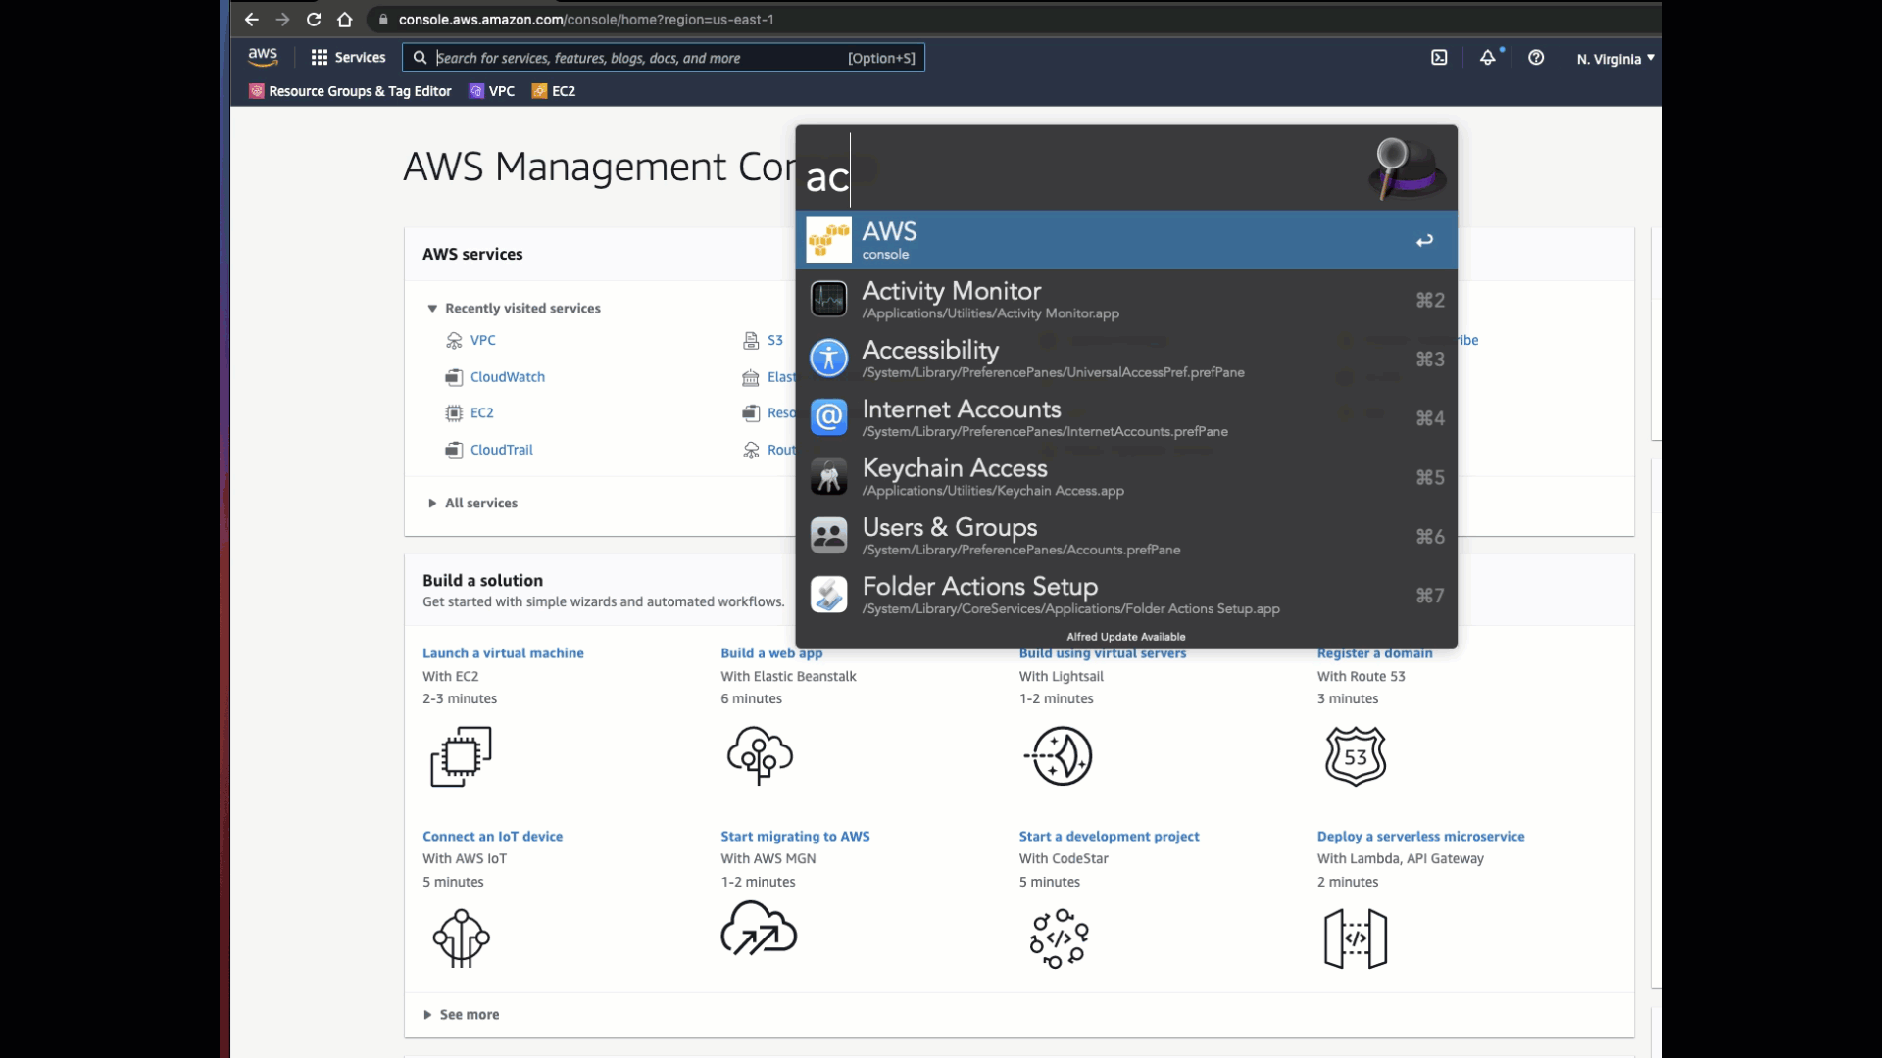Click the CloudWatch service icon
Screen dimensions: 1882x1058
[454, 377]
